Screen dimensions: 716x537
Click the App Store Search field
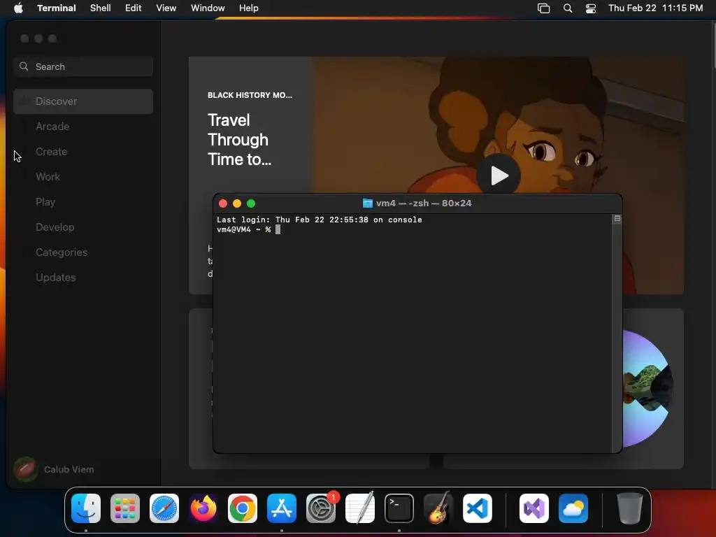83,66
